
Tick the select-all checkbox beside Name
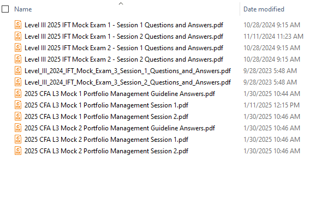[5, 9]
